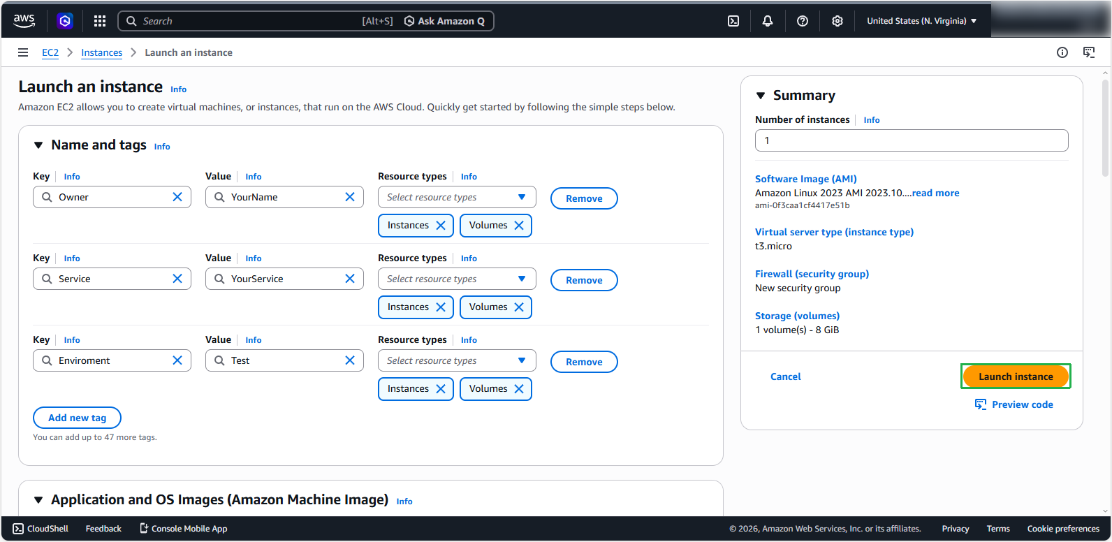Clear the Test value field
Screen dimensions: 1112x542
click(350, 360)
